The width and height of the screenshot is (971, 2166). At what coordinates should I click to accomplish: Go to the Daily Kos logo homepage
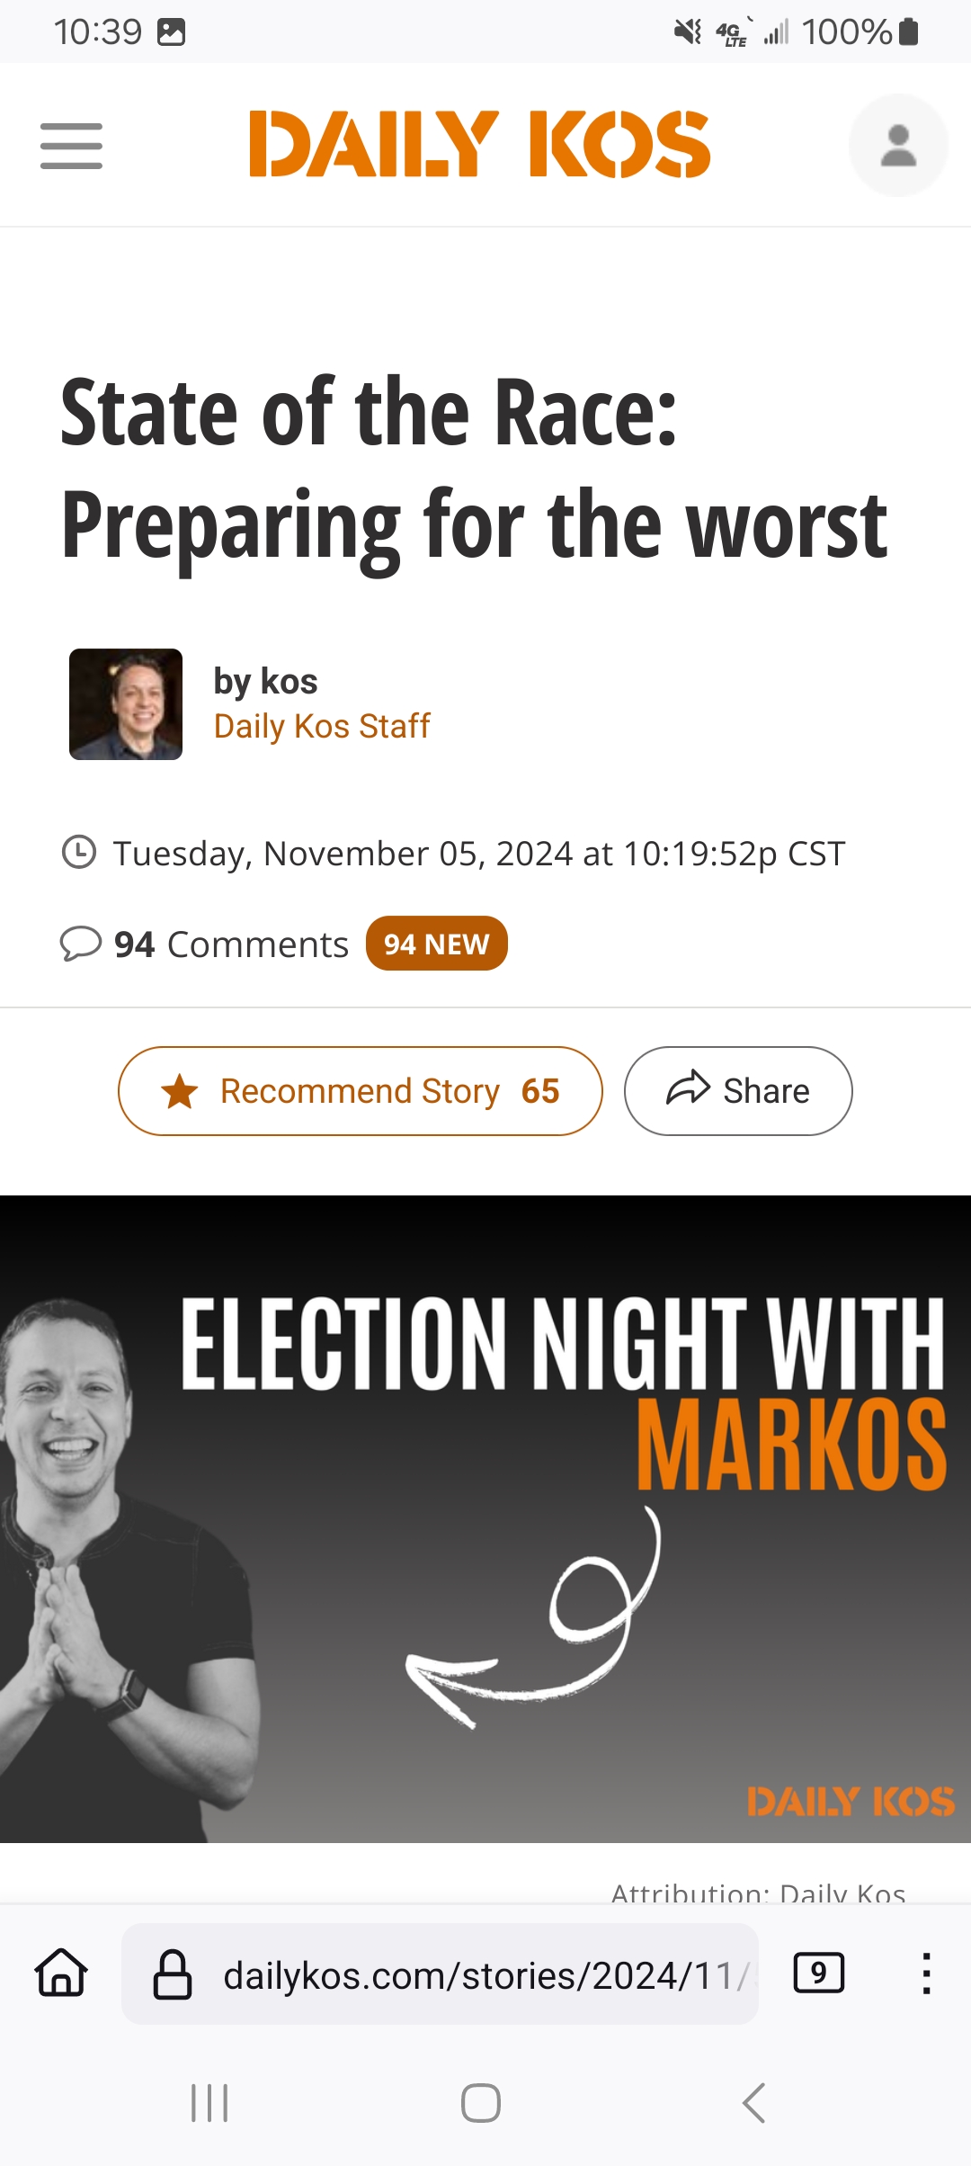(x=480, y=144)
